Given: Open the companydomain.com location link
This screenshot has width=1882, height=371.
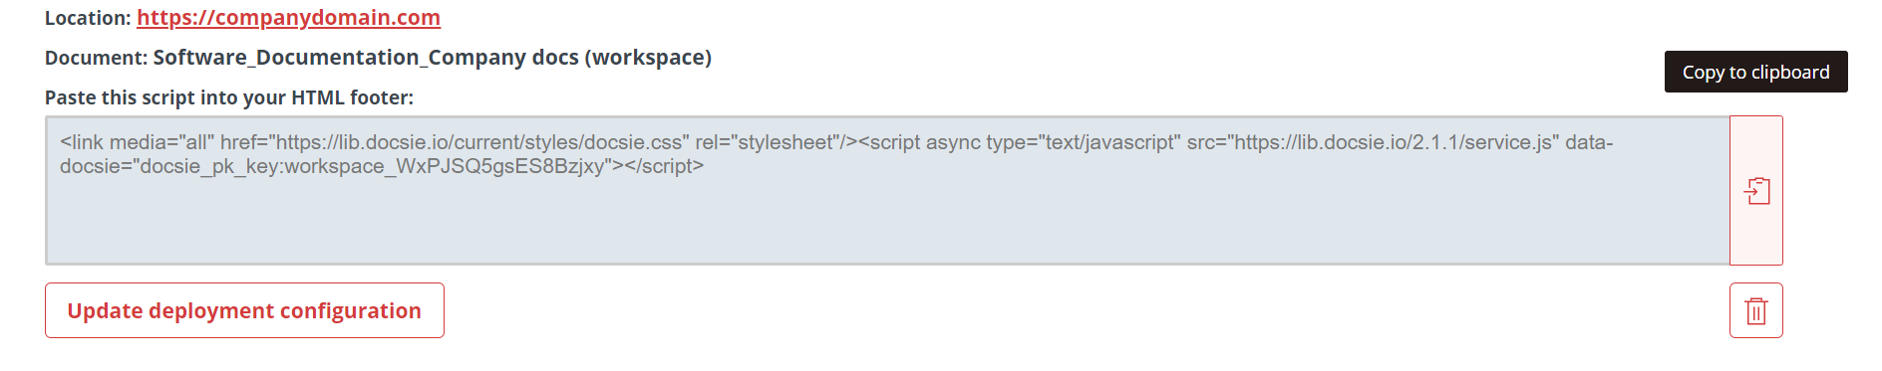Looking at the screenshot, I should pyautogui.click(x=288, y=18).
